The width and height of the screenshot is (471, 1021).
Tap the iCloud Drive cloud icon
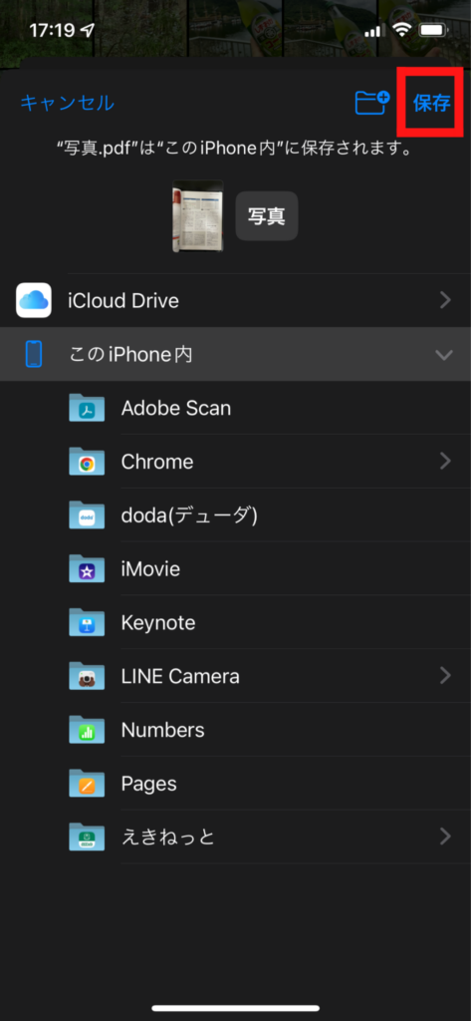point(34,300)
